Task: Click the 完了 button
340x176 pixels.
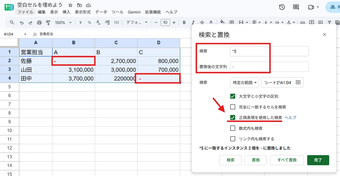Action: (318, 160)
